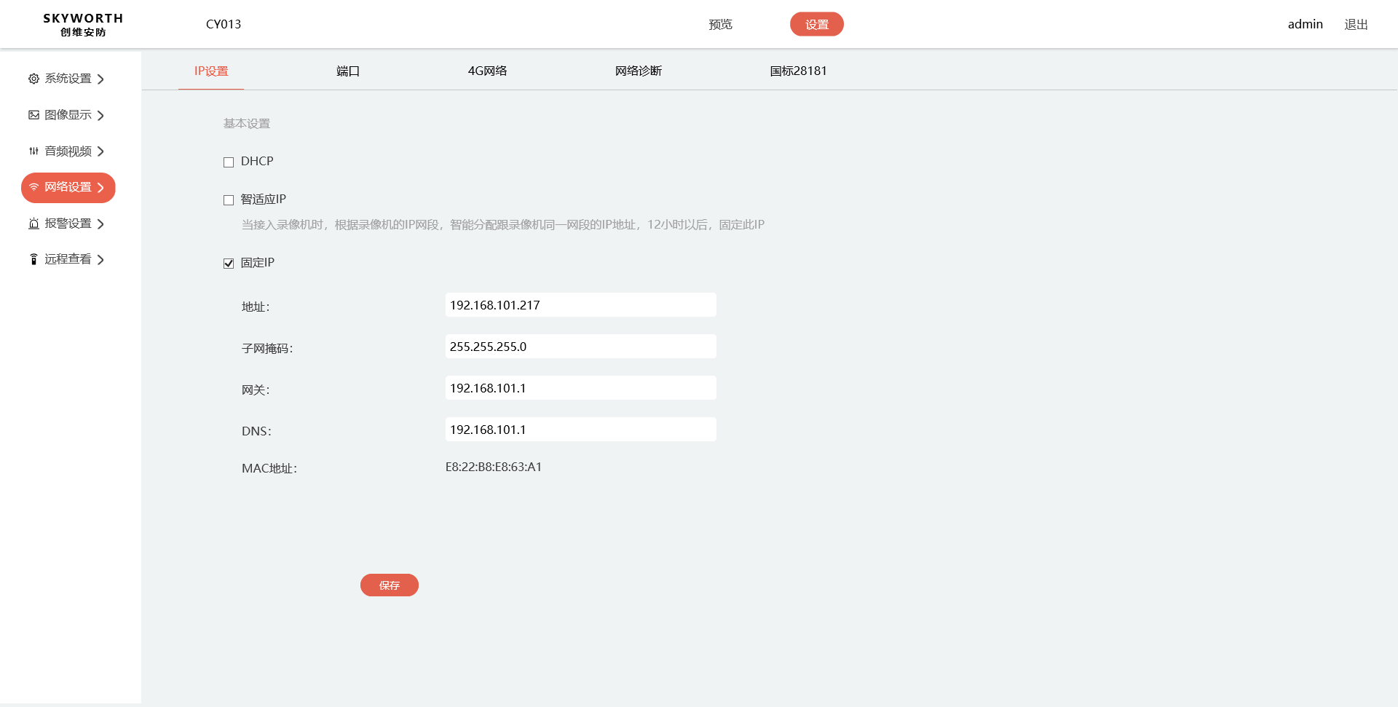The image size is (1398, 707).
Task: Click the 退出 logout link
Action: tap(1356, 25)
